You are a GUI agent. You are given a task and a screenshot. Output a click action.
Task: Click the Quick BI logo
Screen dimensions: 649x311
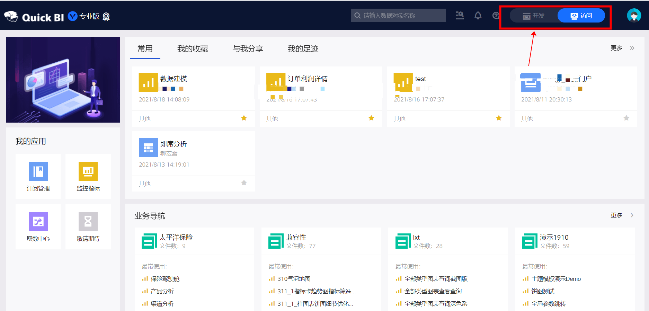(x=35, y=17)
